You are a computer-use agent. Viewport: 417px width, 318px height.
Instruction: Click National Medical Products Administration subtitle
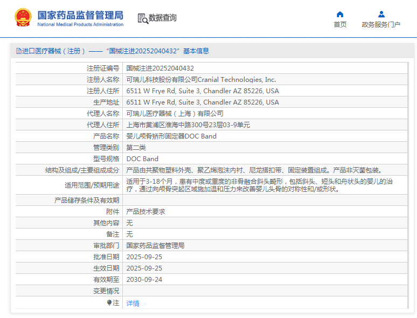click(x=80, y=25)
